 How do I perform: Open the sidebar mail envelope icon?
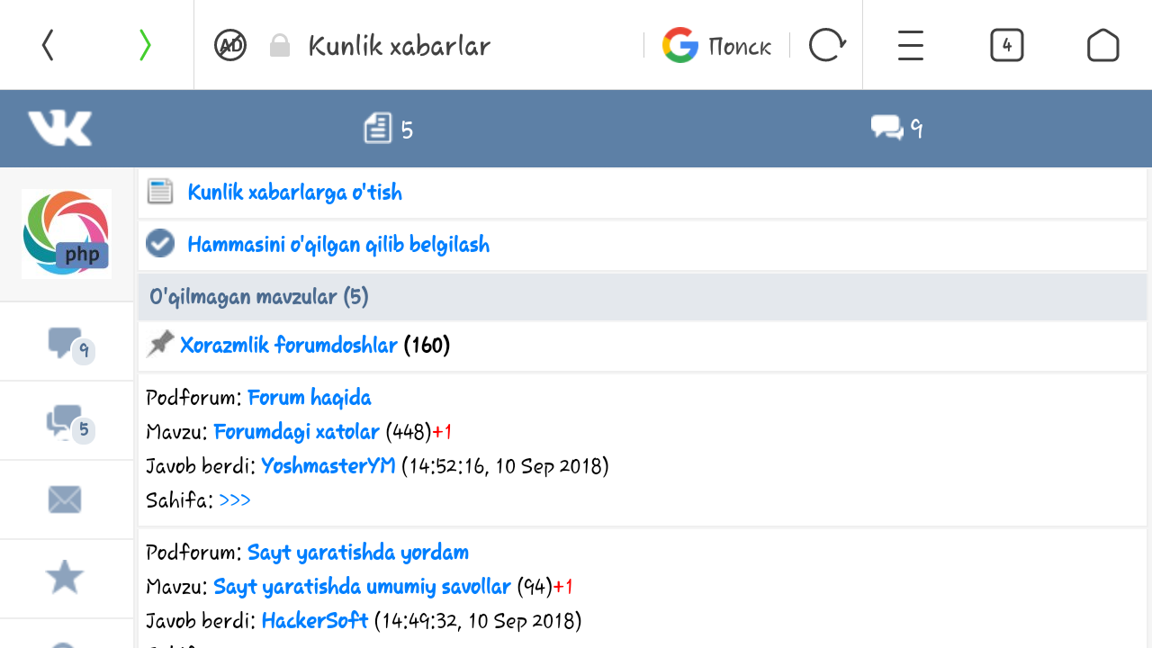tap(65, 499)
